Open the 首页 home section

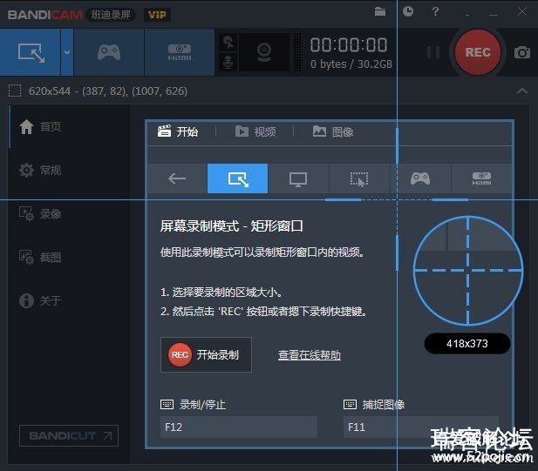[x=40, y=127]
